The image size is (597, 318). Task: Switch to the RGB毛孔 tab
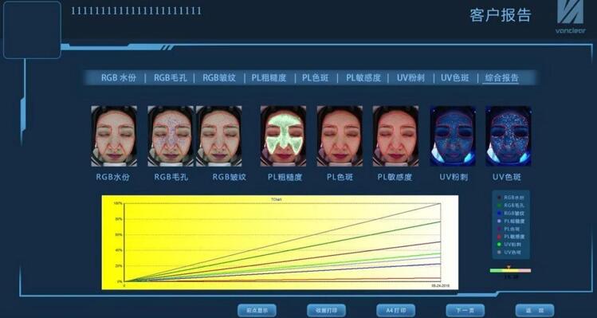(x=171, y=77)
